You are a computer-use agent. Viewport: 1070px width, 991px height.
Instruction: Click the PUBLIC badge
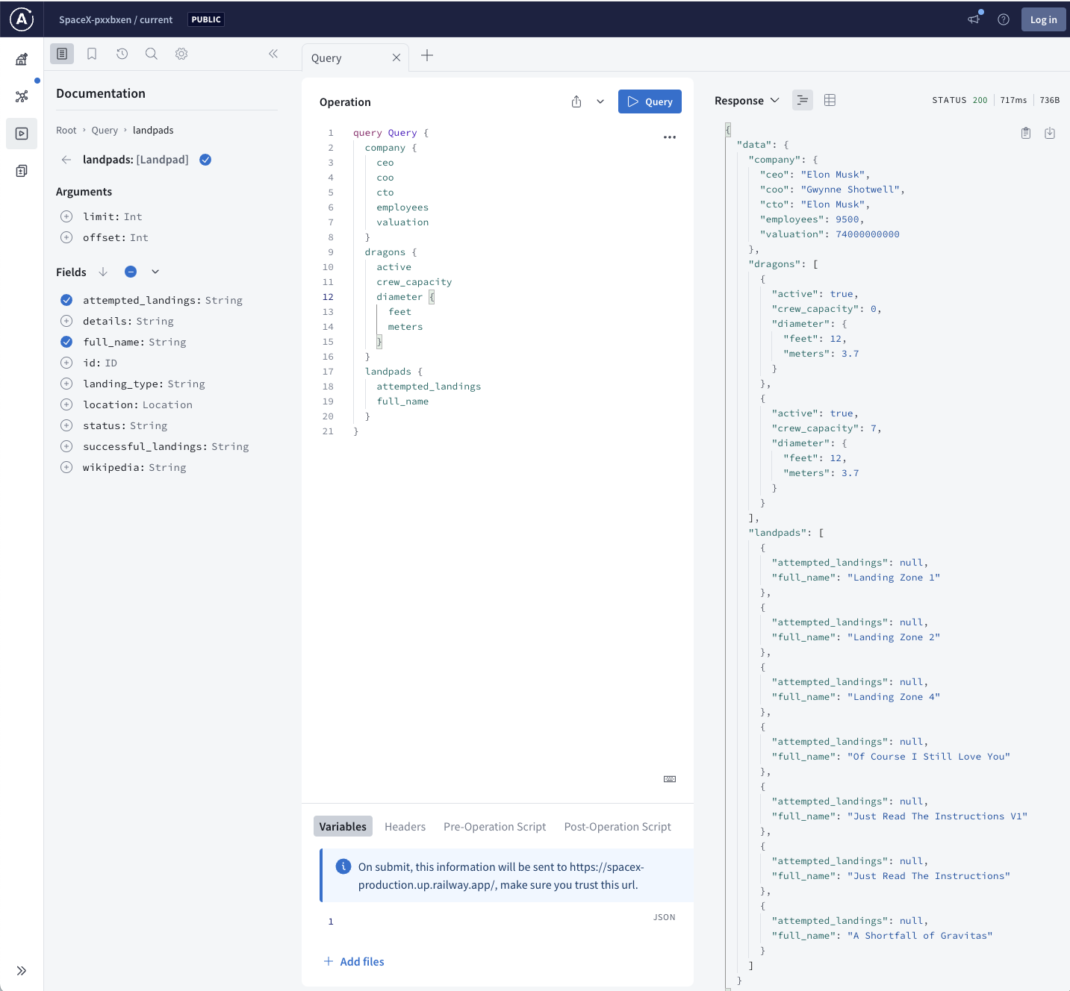206,19
